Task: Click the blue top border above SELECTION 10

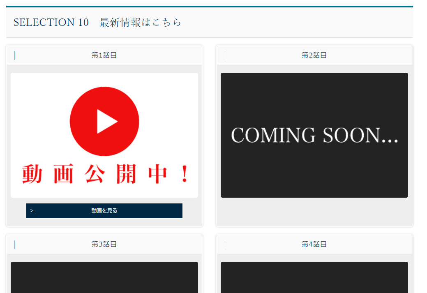Action: (x=209, y=7)
